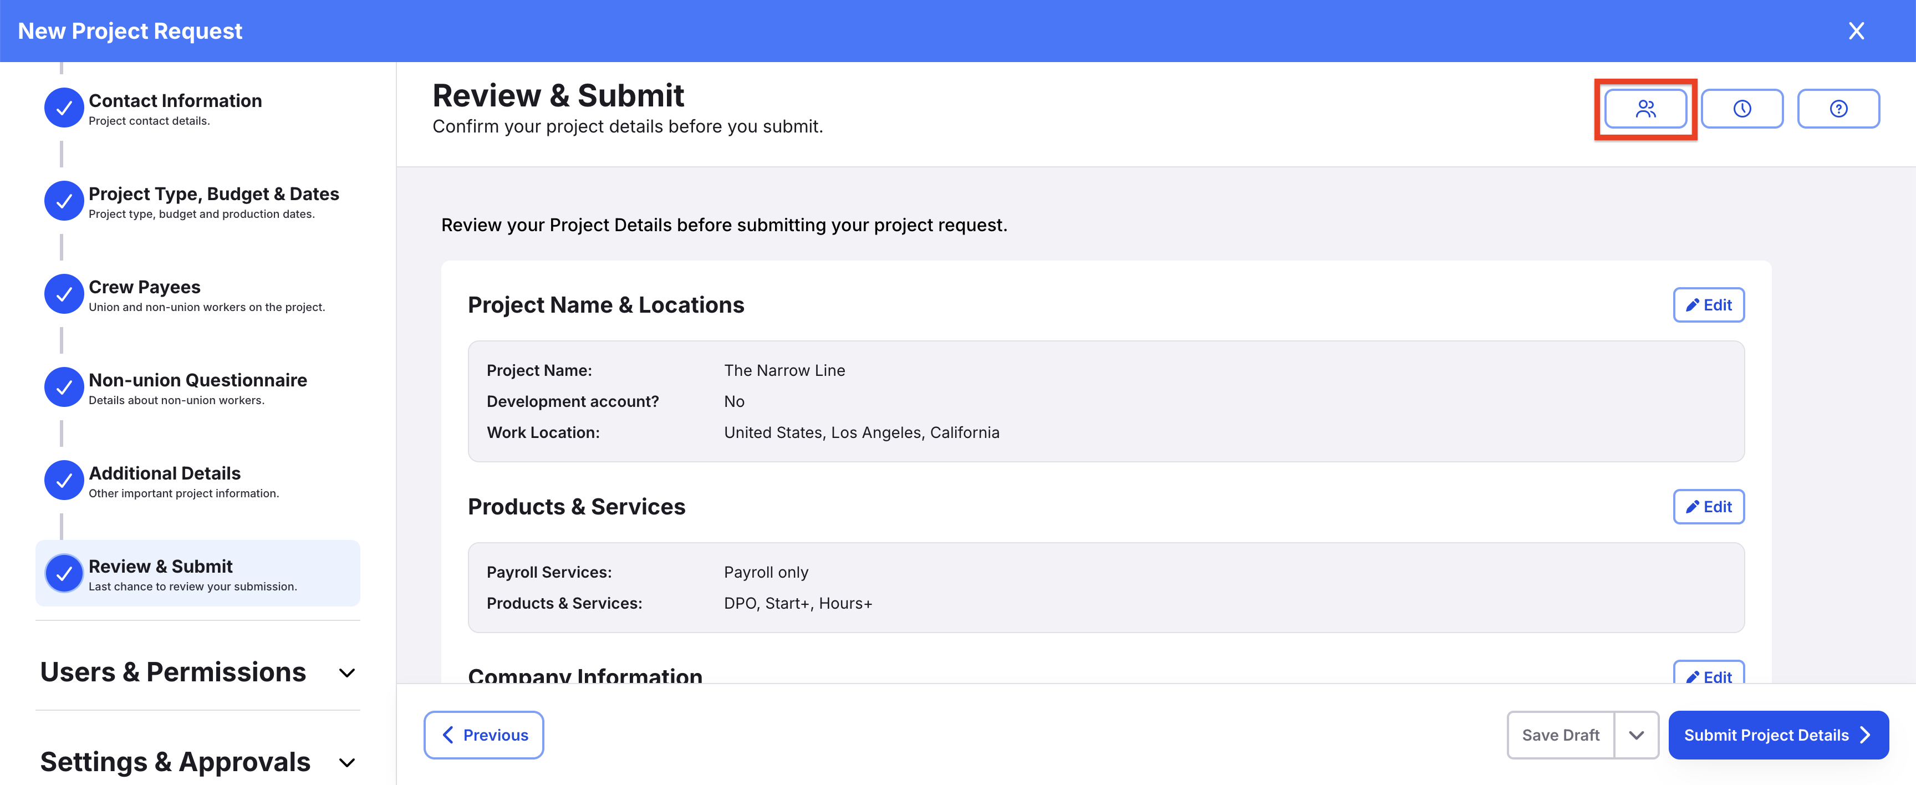Click the 'Products & Services:' field label
Screen dimensions: 1916x785
tap(564, 604)
